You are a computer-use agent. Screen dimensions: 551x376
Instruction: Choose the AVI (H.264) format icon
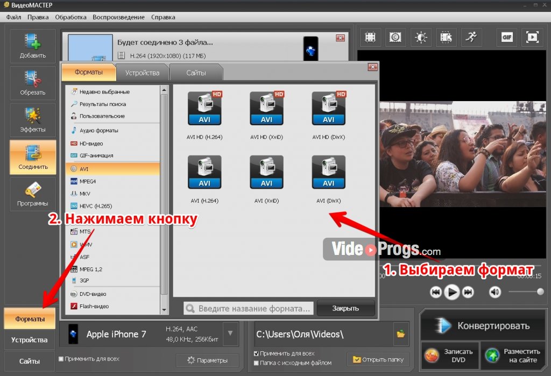(204, 172)
